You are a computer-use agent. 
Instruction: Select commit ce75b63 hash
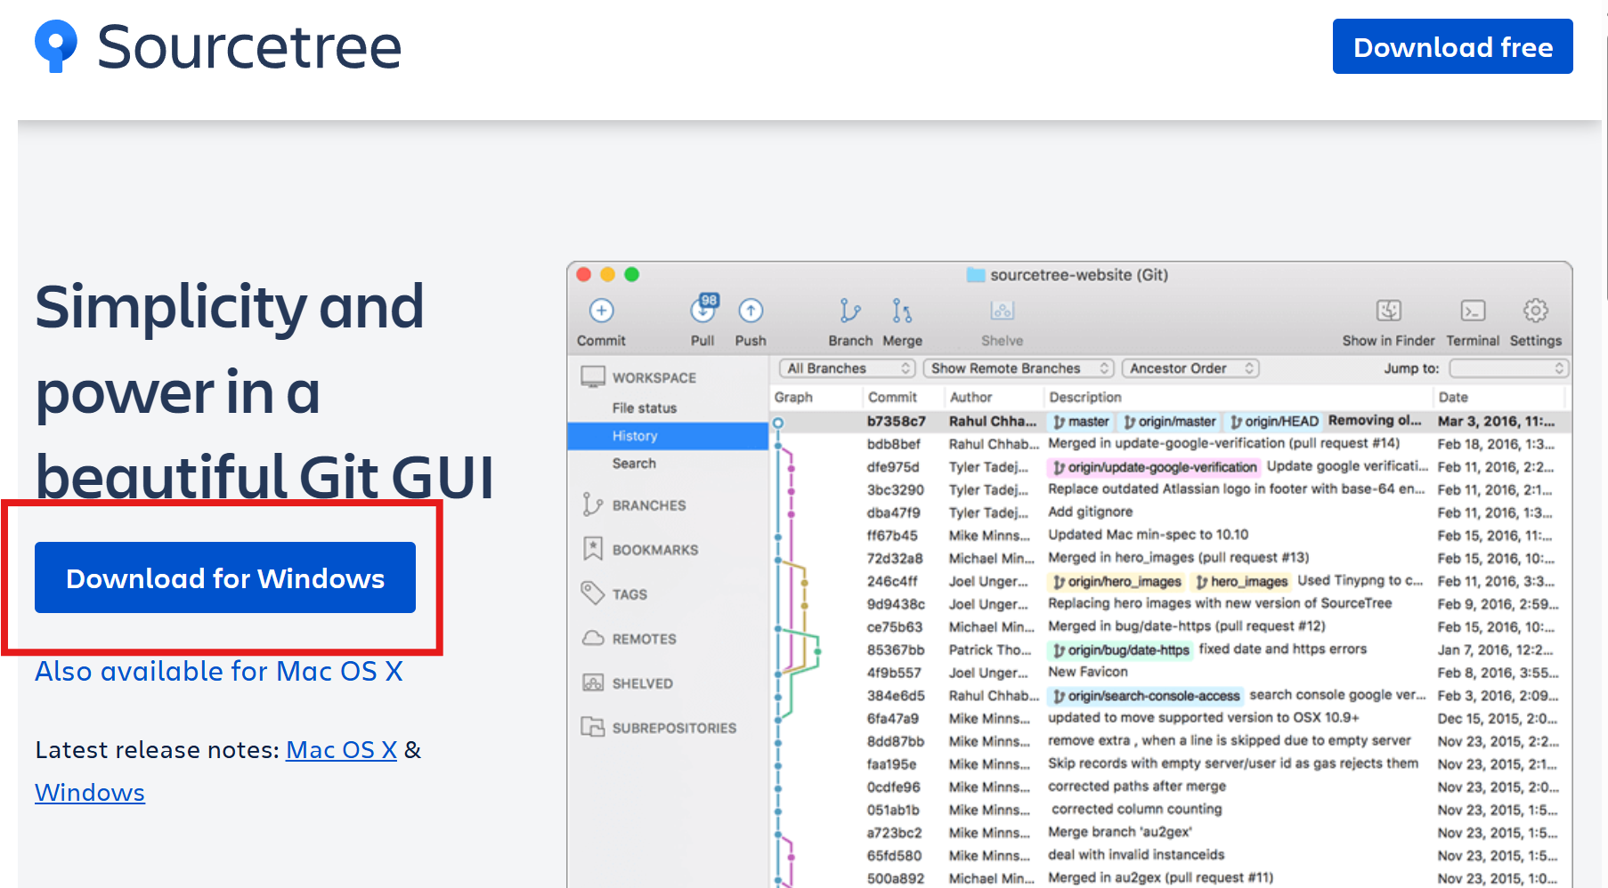pos(894,626)
